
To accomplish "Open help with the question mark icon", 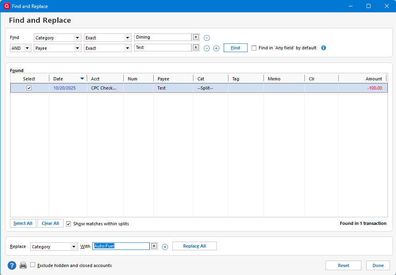I will click(x=12, y=265).
